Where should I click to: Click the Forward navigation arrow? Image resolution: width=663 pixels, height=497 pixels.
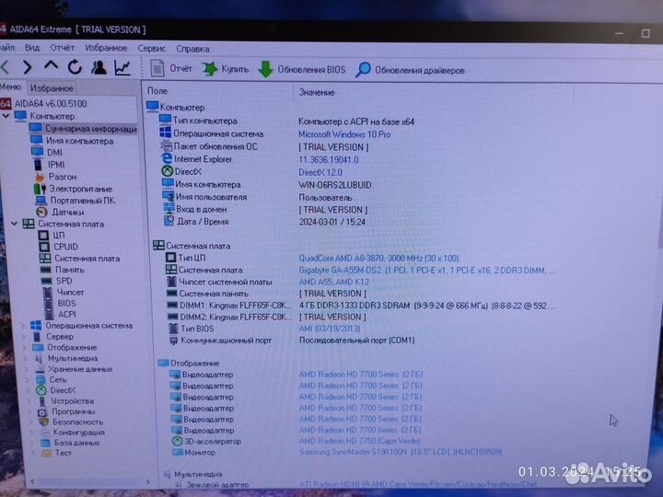click(28, 67)
